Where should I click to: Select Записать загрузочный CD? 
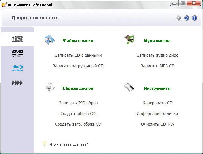point(78,66)
